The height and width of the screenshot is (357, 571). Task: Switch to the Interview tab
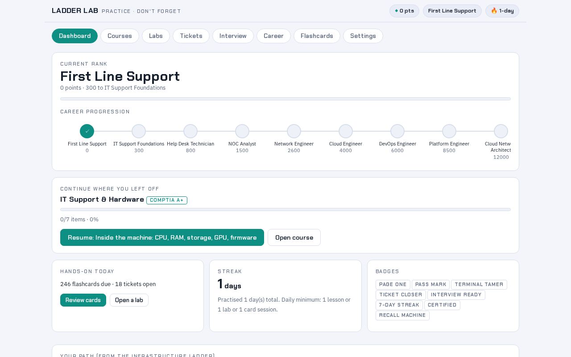[x=233, y=36]
